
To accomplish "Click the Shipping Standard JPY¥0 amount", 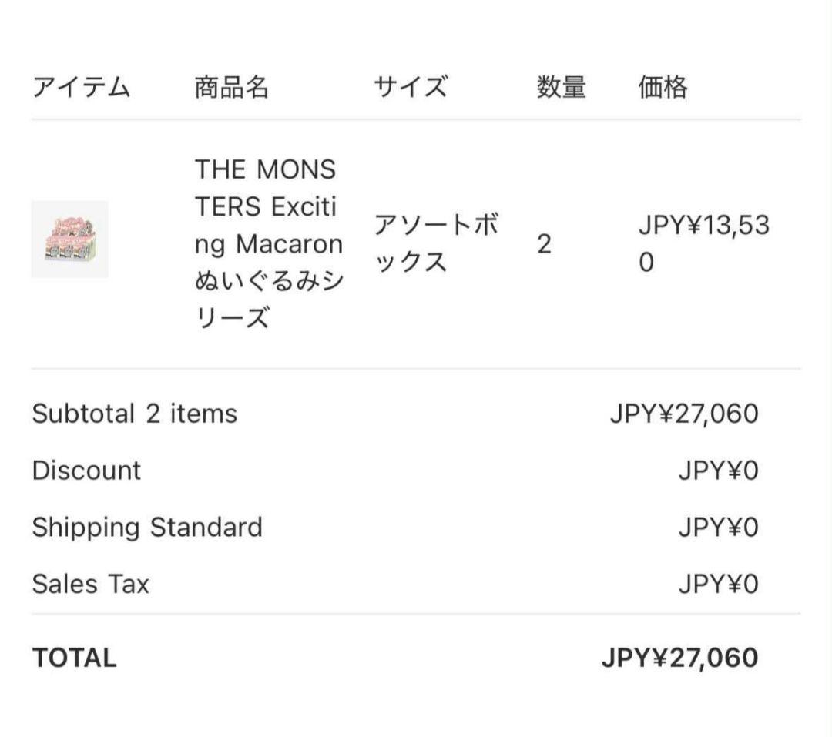I will tap(718, 528).
